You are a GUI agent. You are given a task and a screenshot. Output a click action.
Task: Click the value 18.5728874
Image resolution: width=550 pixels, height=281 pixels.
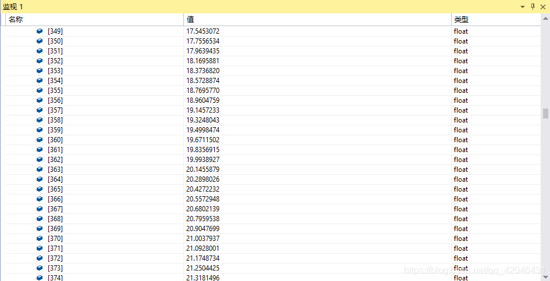pyautogui.click(x=203, y=81)
